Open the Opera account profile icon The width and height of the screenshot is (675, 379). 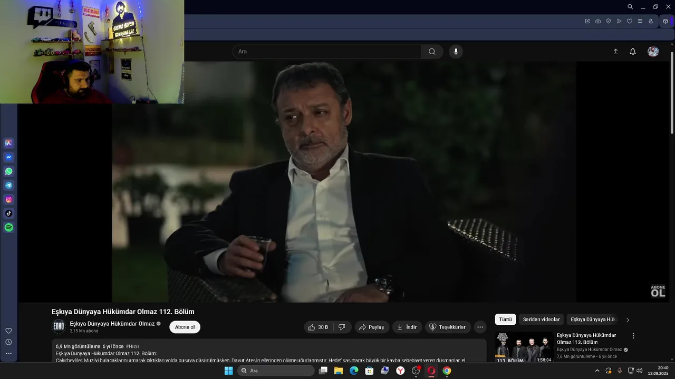pos(651,21)
